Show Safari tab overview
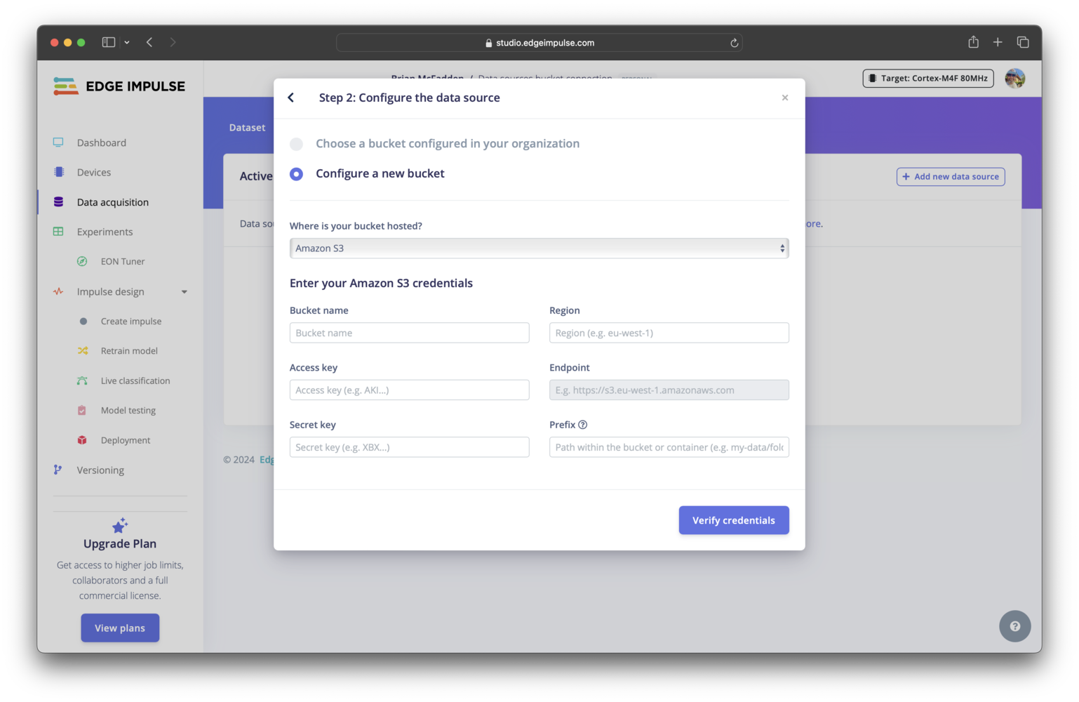 point(1023,42)
